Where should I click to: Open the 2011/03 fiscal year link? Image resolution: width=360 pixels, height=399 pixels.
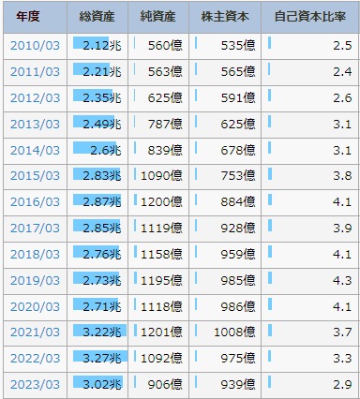35,72
